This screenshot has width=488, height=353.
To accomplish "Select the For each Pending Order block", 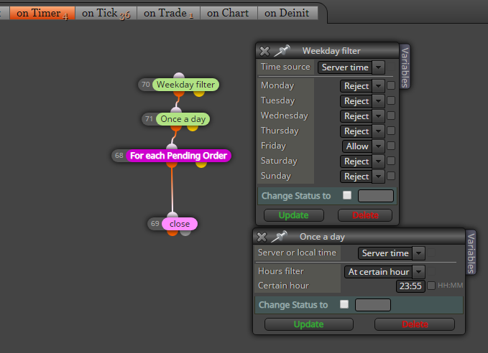I will pos(179,156).
